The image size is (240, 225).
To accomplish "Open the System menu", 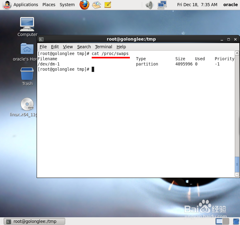I will click(x=67, y=5).
